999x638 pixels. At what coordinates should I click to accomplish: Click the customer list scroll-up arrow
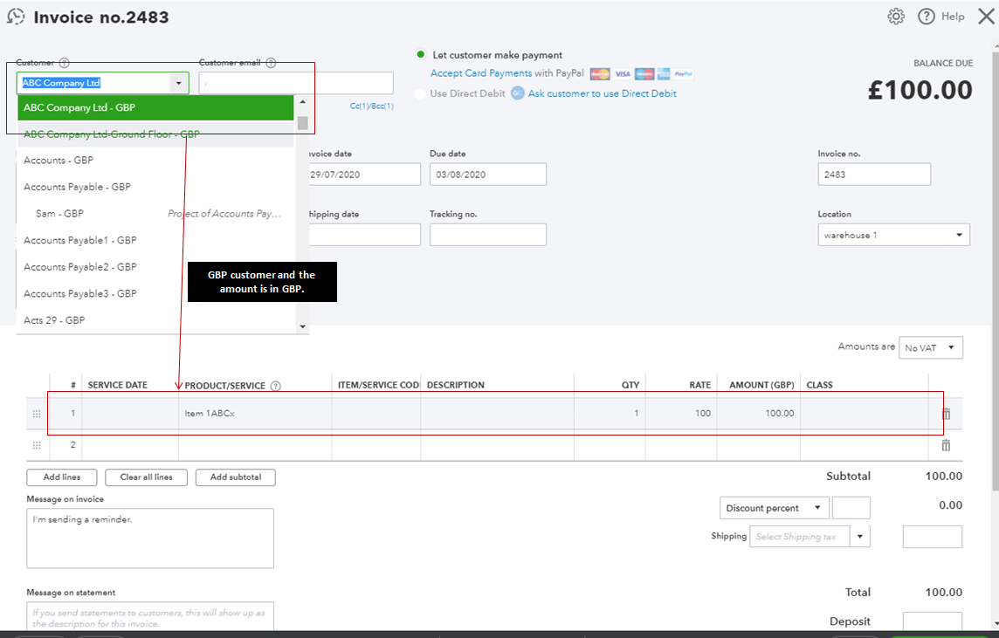[303, 102]
